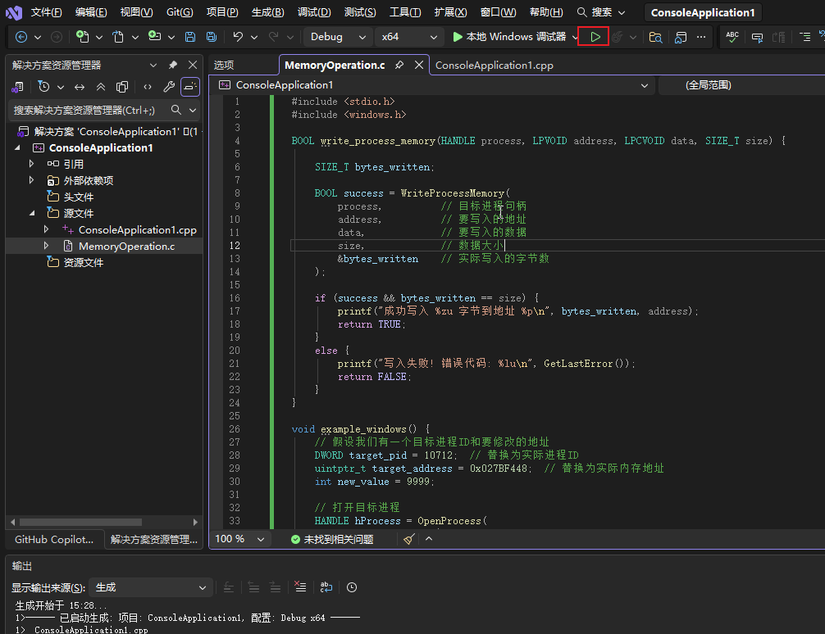Click the Save All toolbar icon
Screen dimensions: 825x634
[212, 37]
